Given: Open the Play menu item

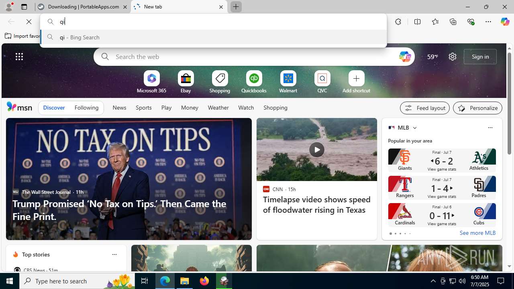Looking at the screenshot, I should [x=166, y=108].
